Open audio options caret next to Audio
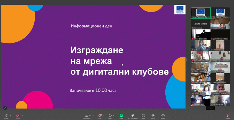This screenshot has width=234, height=120. pyautogui.click(x=10, y=116)
